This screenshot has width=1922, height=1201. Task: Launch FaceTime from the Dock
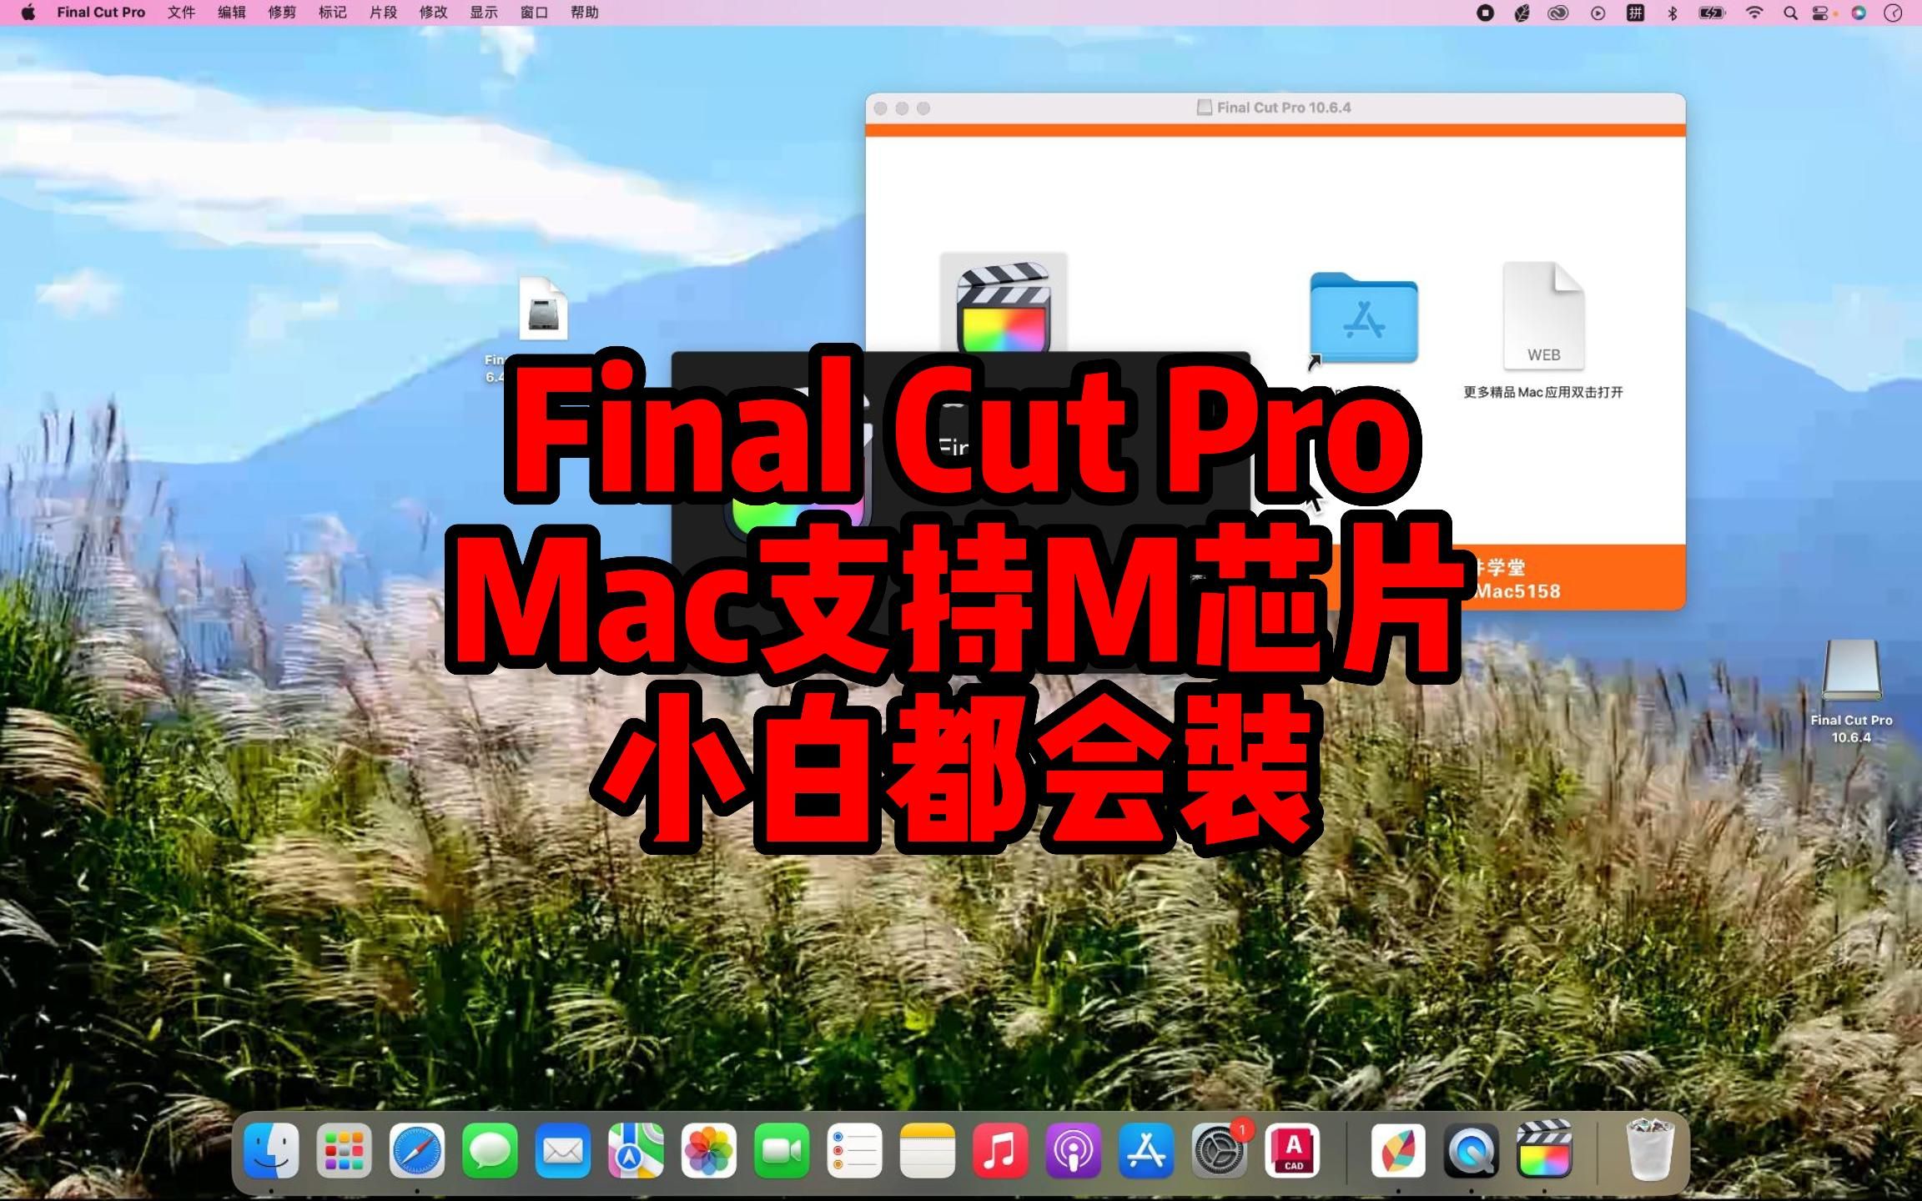click(782, 1151)
